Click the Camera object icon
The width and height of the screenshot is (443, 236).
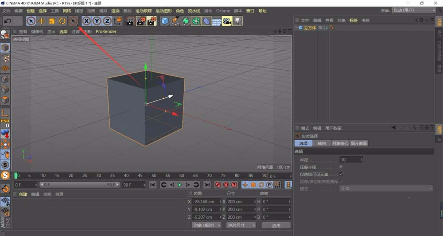coord(227,21)
